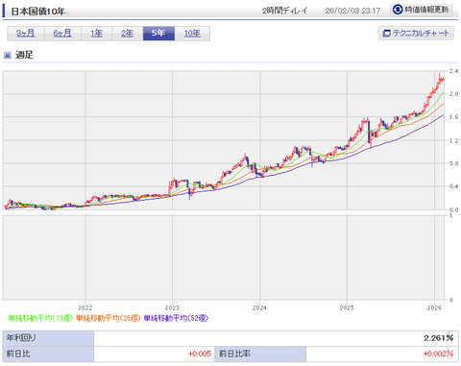Viewport: 461px width, 366px height.
Task: Click the 2026 x-axis year label
Action: pyautogui.click(x=434, y=307)
